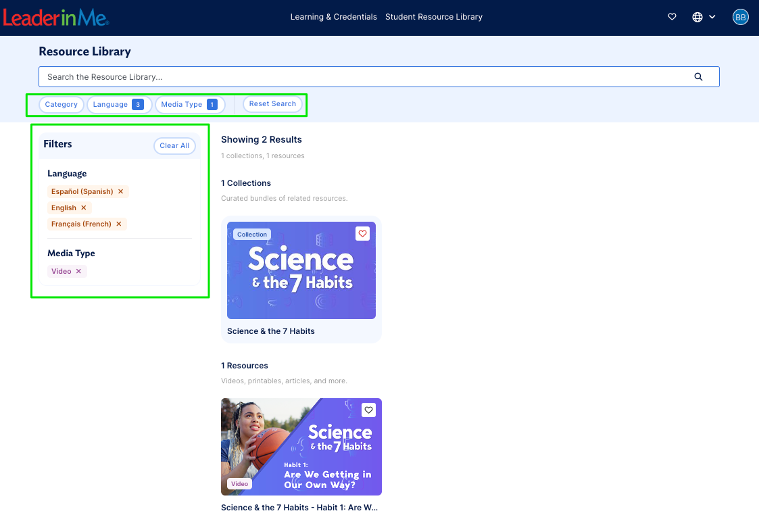Click the LeaderinMe logo

[56, 18]
